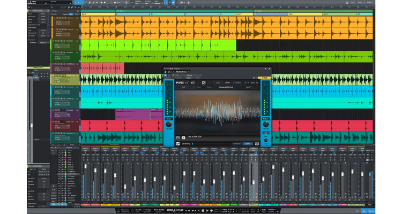The width and height of the screenshot is (402, 214).
Task: Click the Zoom button in Pipeline XT
Action: point(248,144)
